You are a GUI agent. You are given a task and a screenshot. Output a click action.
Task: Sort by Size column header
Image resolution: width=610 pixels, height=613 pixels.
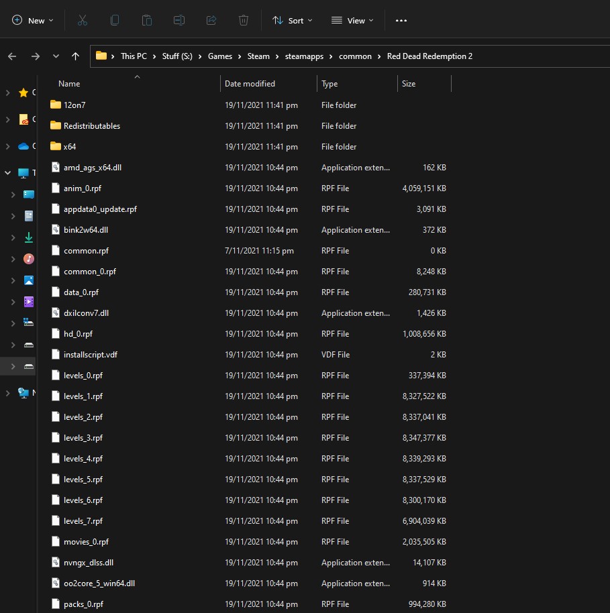(x=425, y=84)
